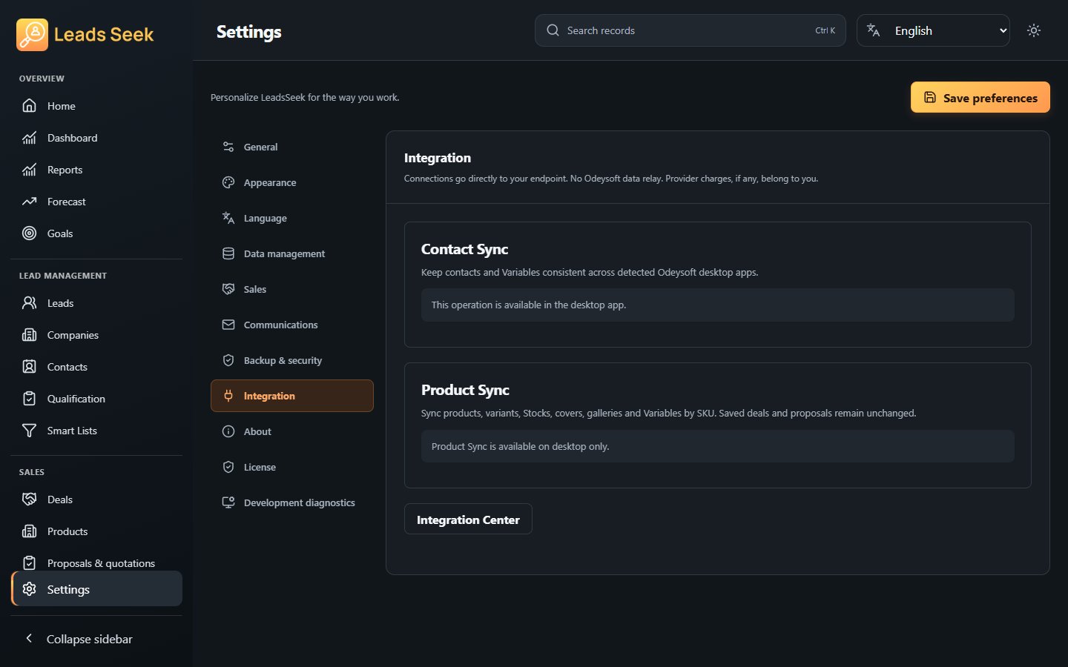Click the Development diagnostics monitor icon

[x=228, y=502]
